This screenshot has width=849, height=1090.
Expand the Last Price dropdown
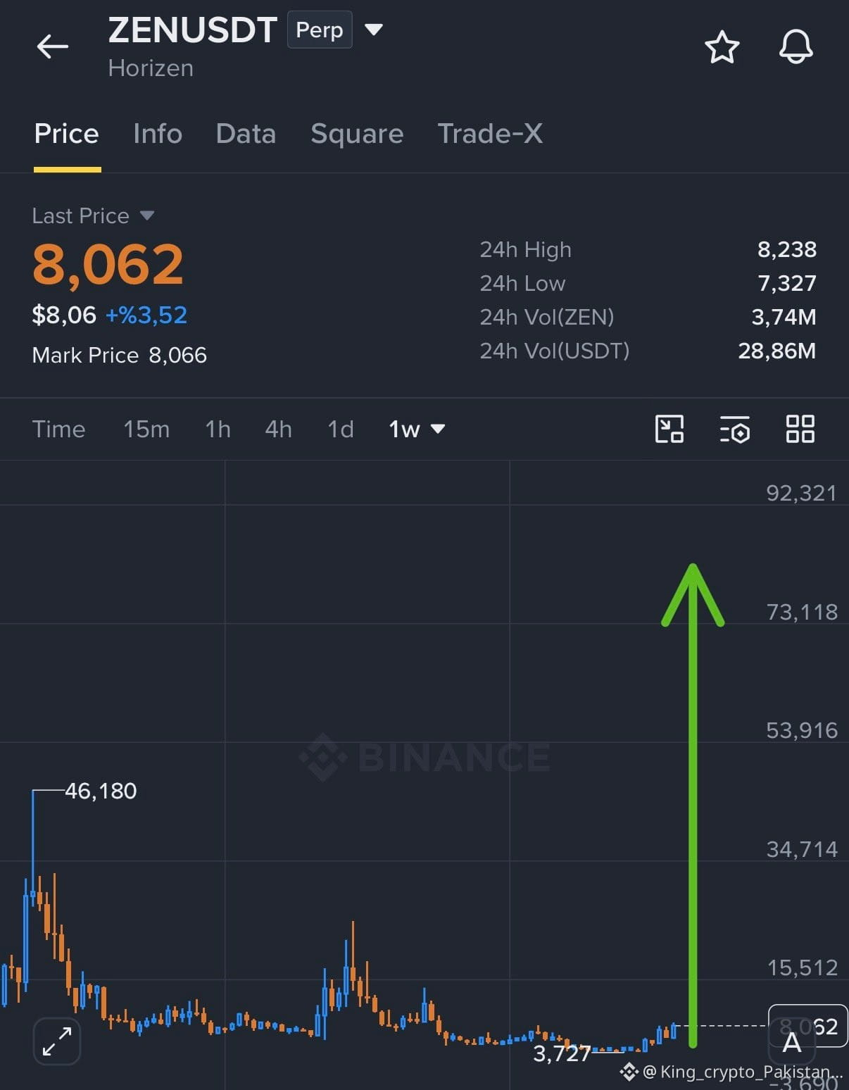(147, 215)
